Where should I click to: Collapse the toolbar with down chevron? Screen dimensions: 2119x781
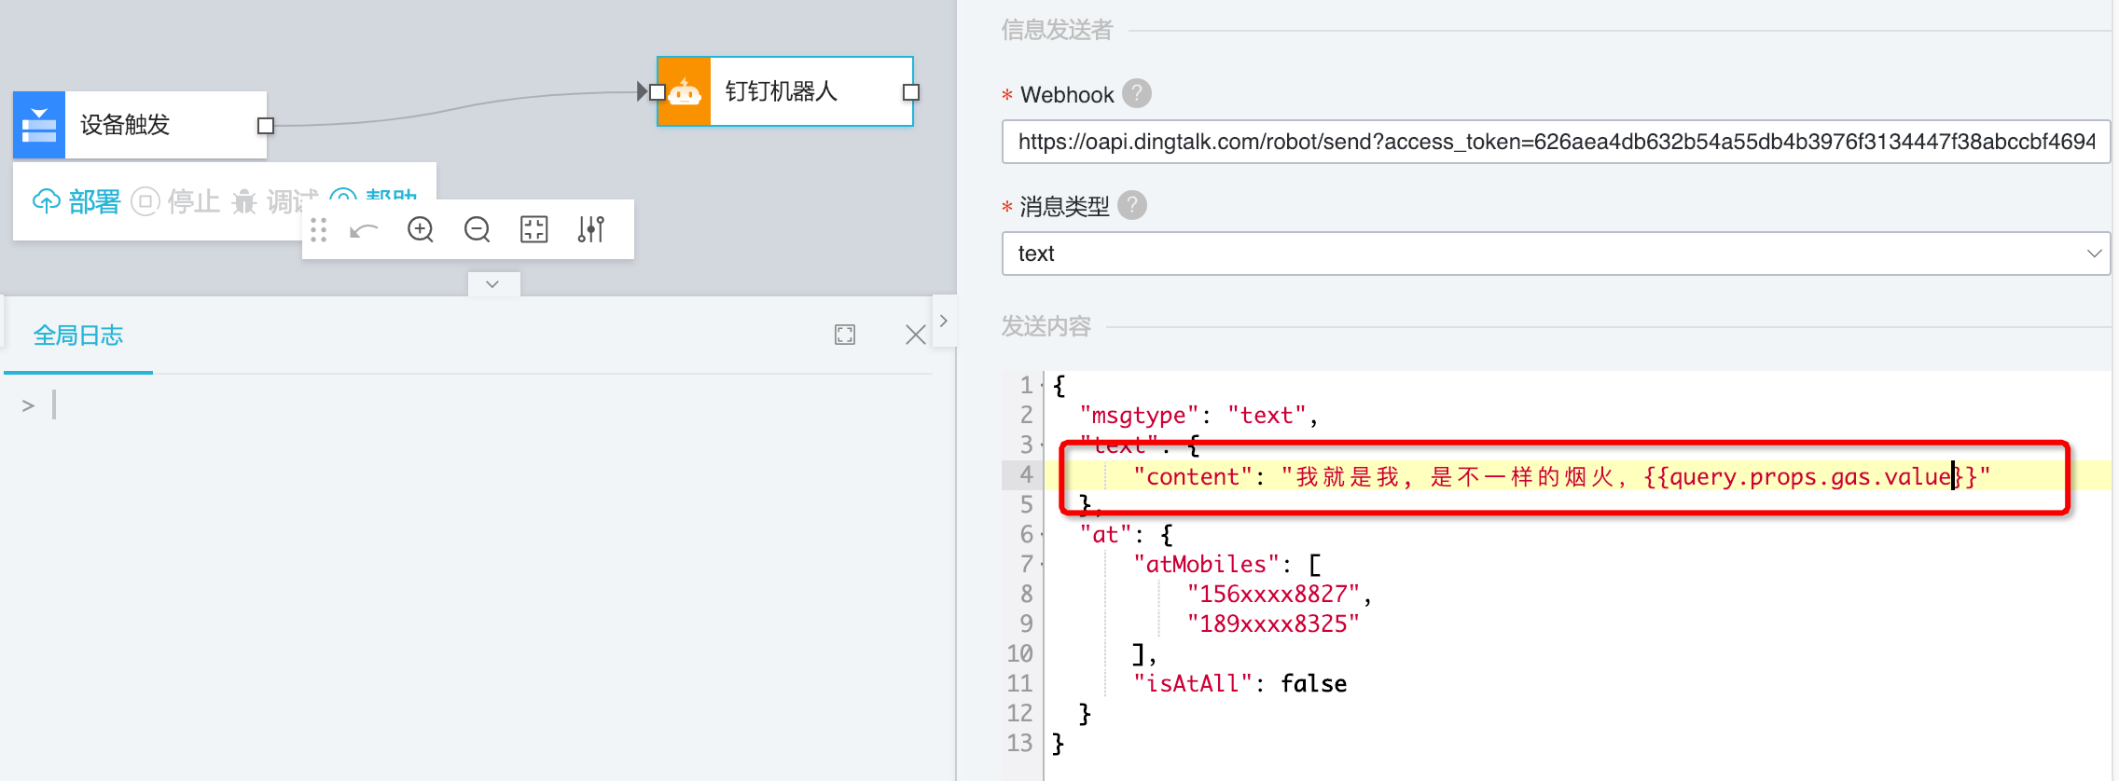click(492, 284)
